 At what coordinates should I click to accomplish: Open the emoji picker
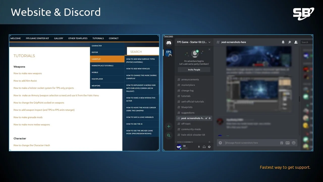click(x=293, y=143)
